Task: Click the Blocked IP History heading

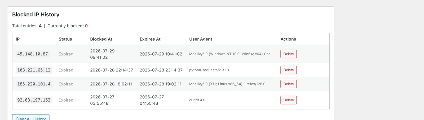Action: pyautogui.click(x=36, y=15)
